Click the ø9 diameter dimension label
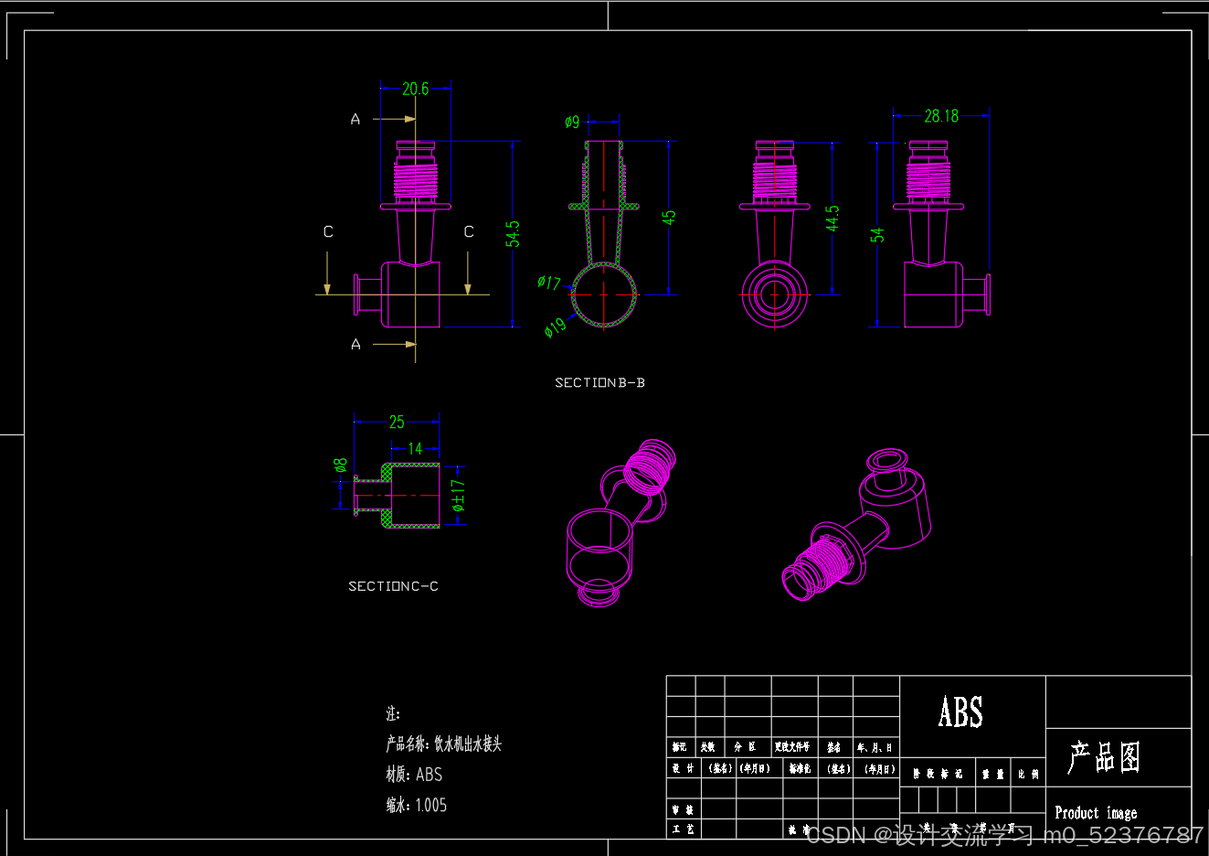The image size is (1209, 856). coord(572,122)
